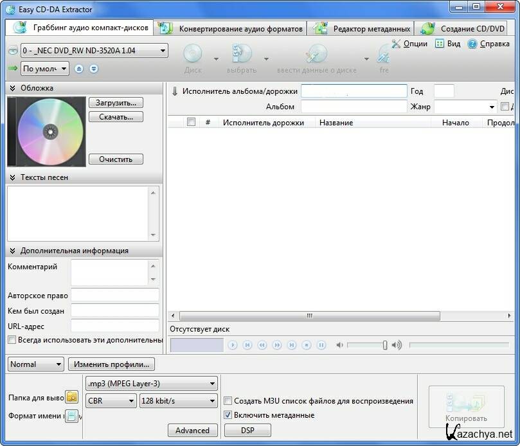Open the NEC DVD_RW drive dropdown
Screen dimensions: 520x446
pos(94,50)
